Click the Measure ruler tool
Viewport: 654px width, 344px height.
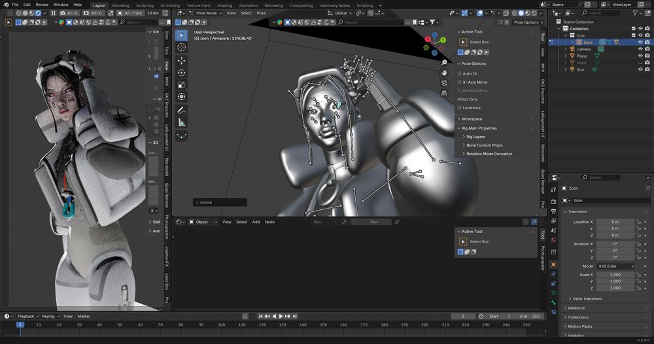[181, 122]
